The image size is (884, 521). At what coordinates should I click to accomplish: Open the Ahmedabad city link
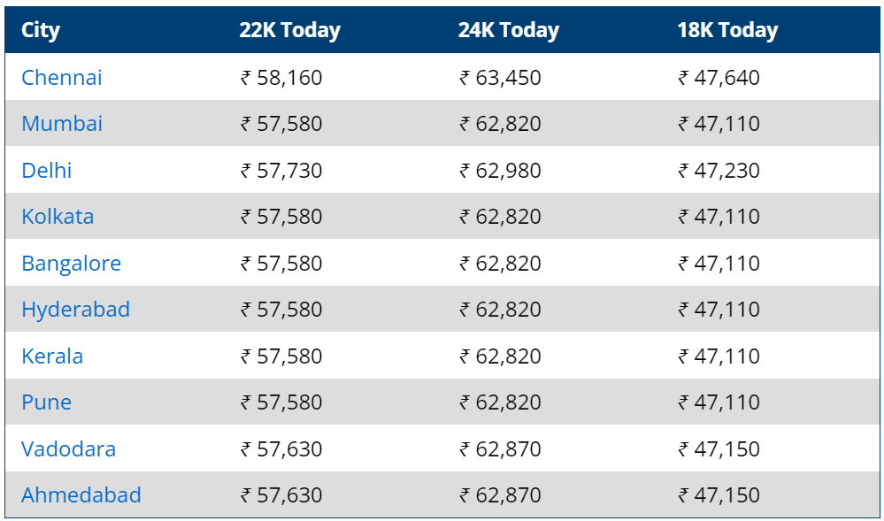pyautogui.click(x=81, y=495)
